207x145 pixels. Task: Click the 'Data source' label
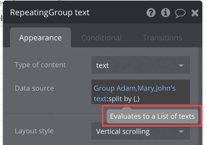(x=34, y=88)
